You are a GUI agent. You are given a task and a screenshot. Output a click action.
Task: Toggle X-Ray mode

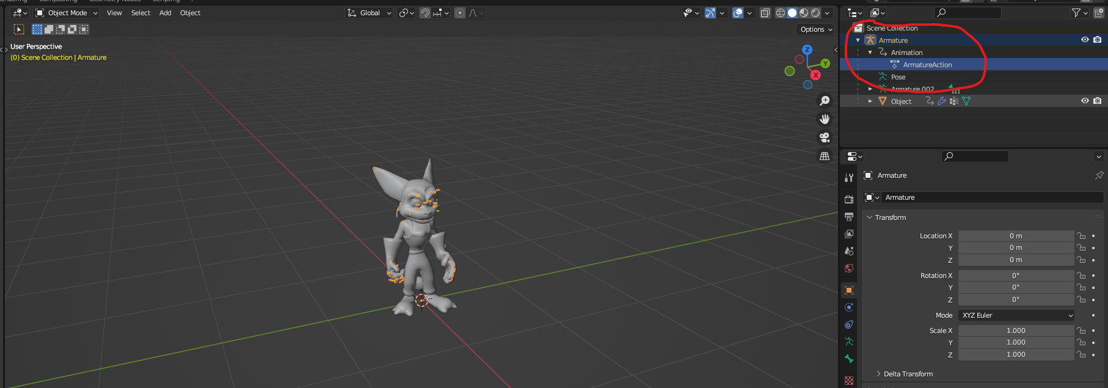[x=765, y=13]
